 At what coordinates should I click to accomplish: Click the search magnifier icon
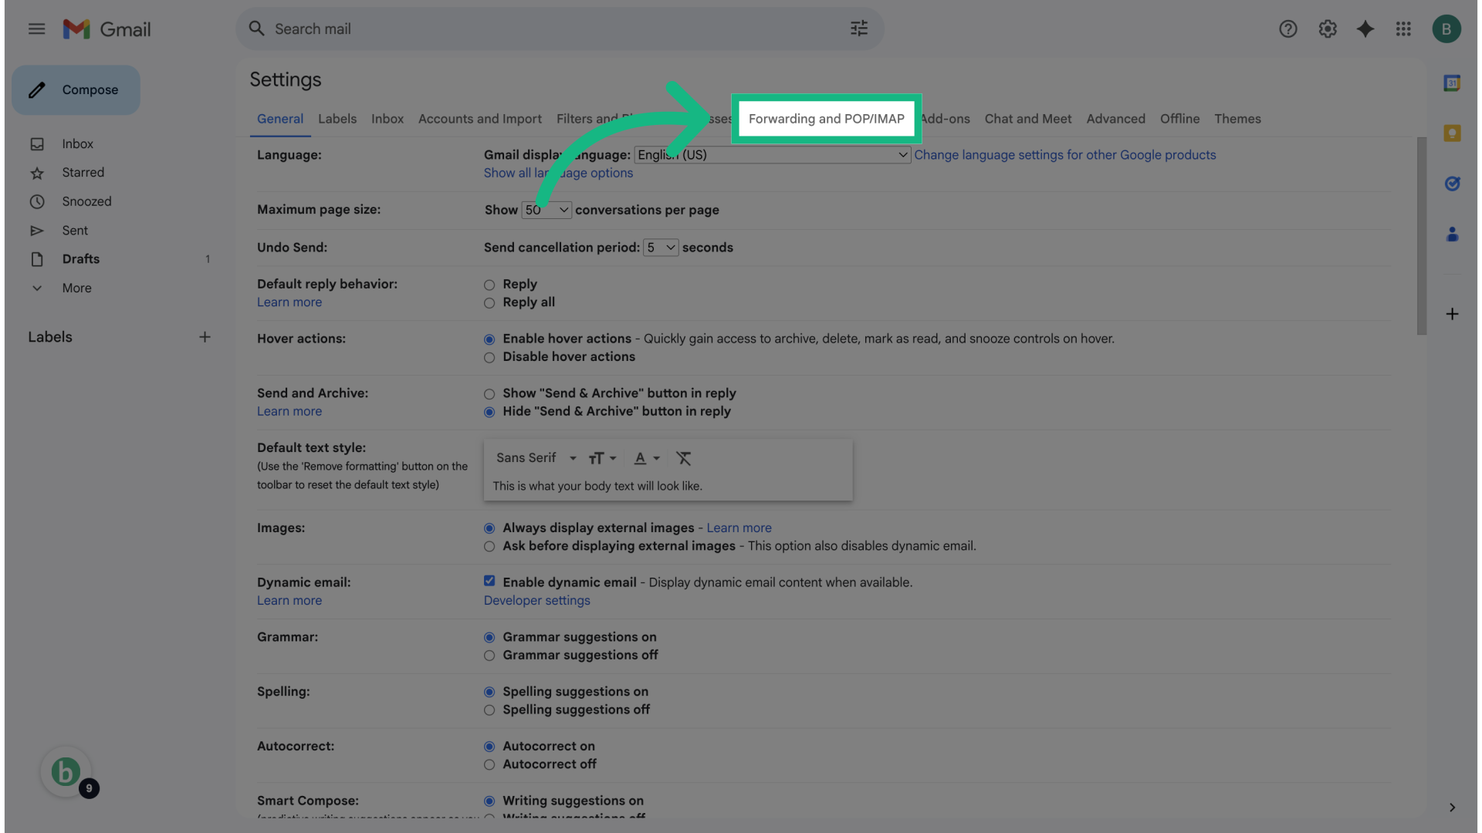tap(256, 29)
